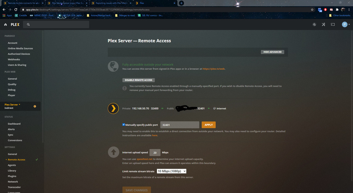Open Webhooks in sidebar

point(14,59)
